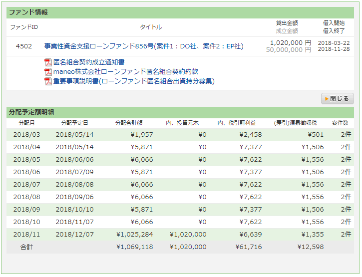Open maneo株式会社ローンファンド匿名組合契約約款 link
The image size is (362, 277).
pyautogui.click(x=125, y=72)
